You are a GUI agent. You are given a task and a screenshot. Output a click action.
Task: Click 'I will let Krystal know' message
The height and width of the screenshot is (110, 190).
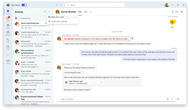pyautogui.click(x=73, y=73)
